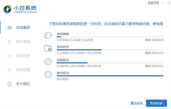The image size is (171, 109).
Task: Click the 在线重装 monitor icon in sidebar
Action: 9,28
